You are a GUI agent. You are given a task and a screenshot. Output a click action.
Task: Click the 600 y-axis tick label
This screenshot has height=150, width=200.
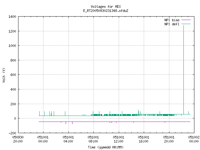[x=13, y=75]
